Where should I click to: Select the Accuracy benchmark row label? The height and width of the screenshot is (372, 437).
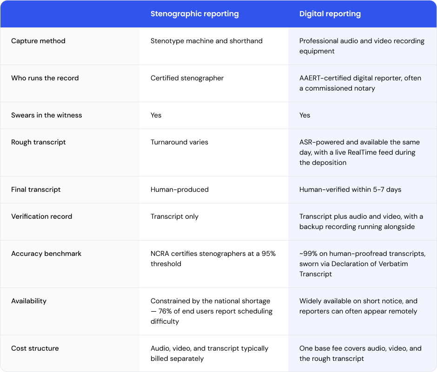tap(46, 254)
